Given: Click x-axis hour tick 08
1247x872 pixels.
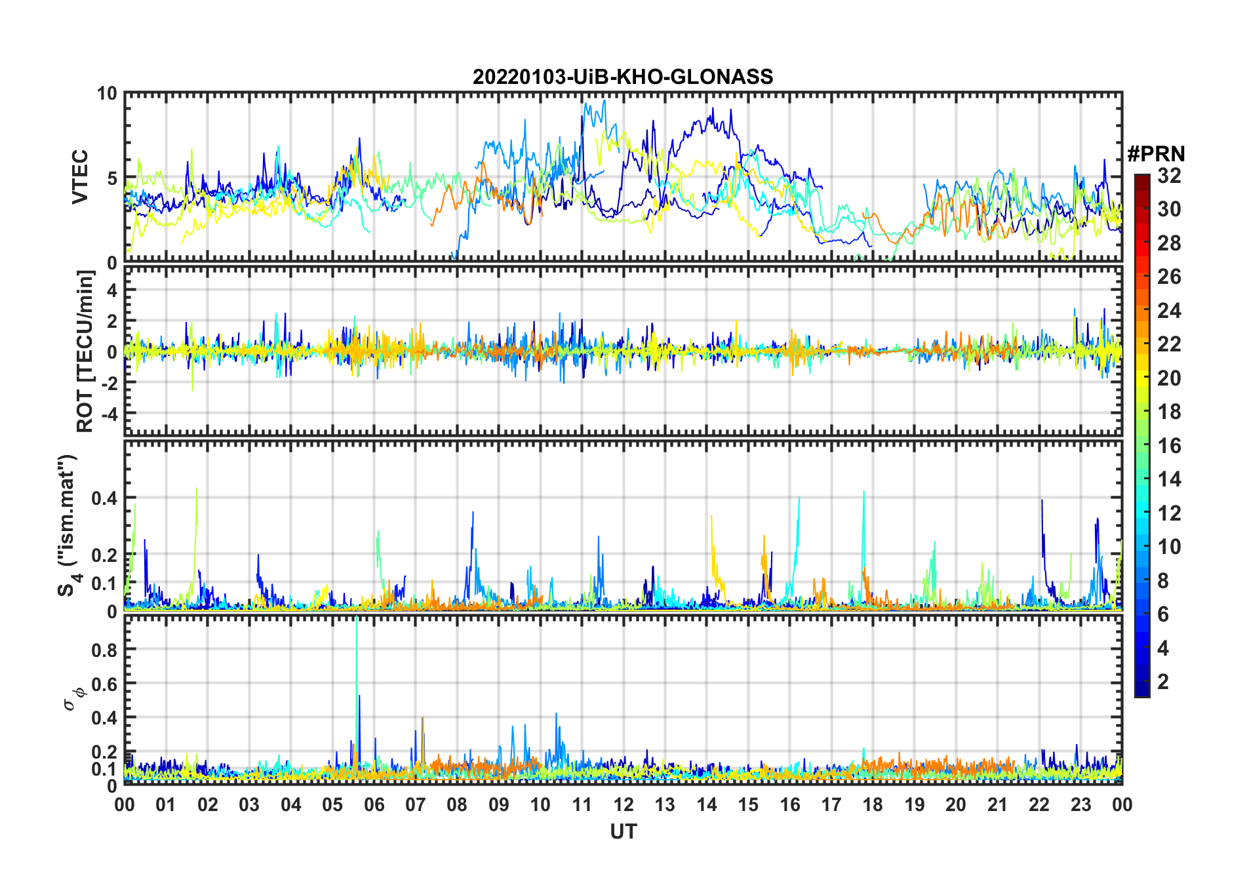Looking at the screenshot, I should [x=457, y=804].
